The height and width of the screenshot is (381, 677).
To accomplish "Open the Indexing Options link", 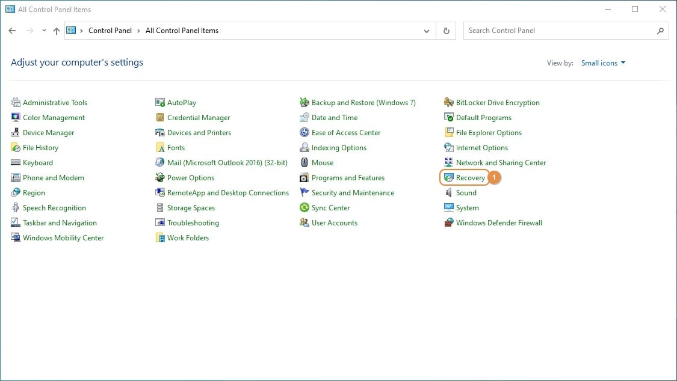I will [339, 148].
